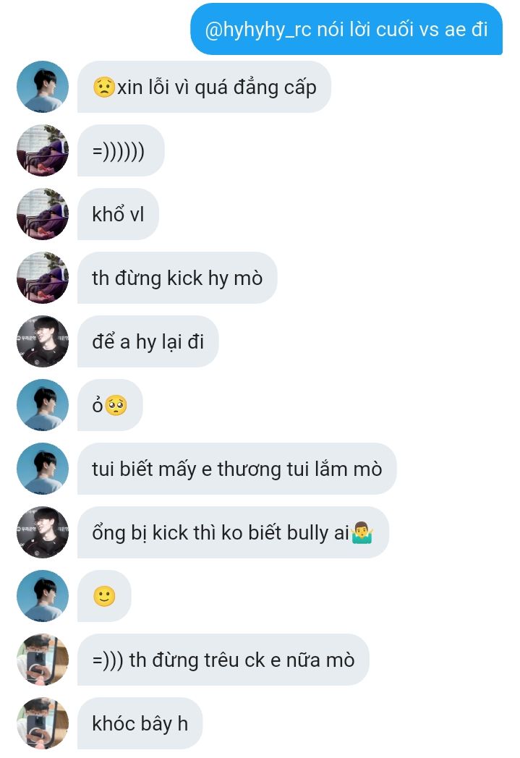
Task: Select the 'khóc bây h' message bubble
Action: (140, 723)
